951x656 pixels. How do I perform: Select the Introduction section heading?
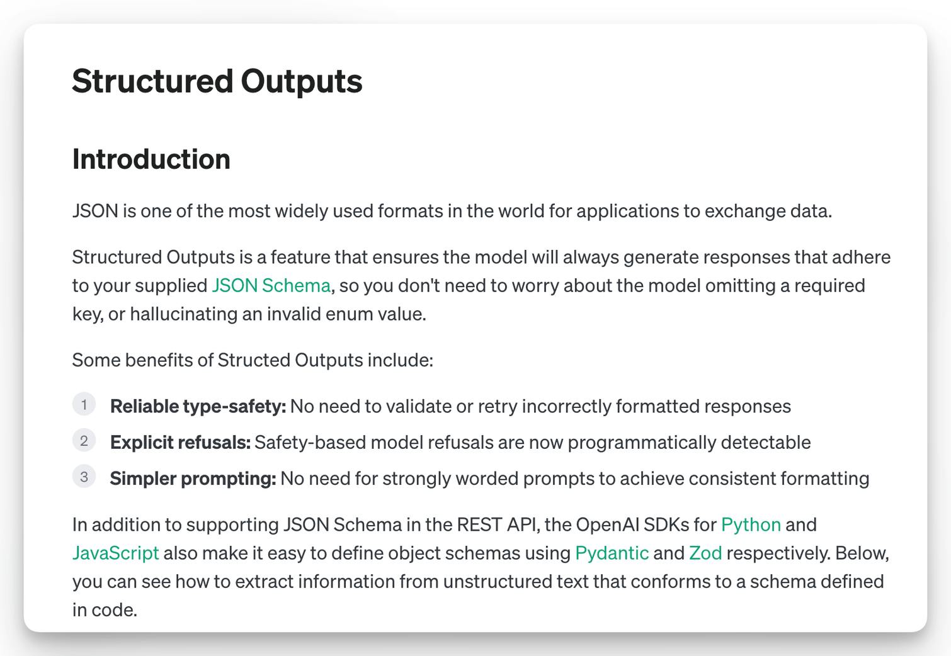pos(151,159)
